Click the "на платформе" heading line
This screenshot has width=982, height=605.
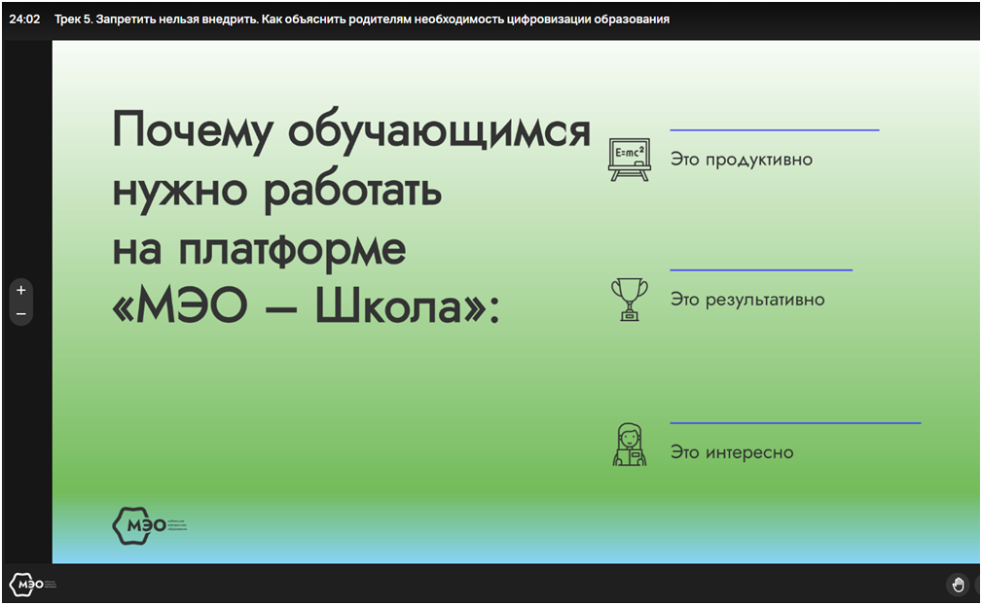(x=259, y=249)
